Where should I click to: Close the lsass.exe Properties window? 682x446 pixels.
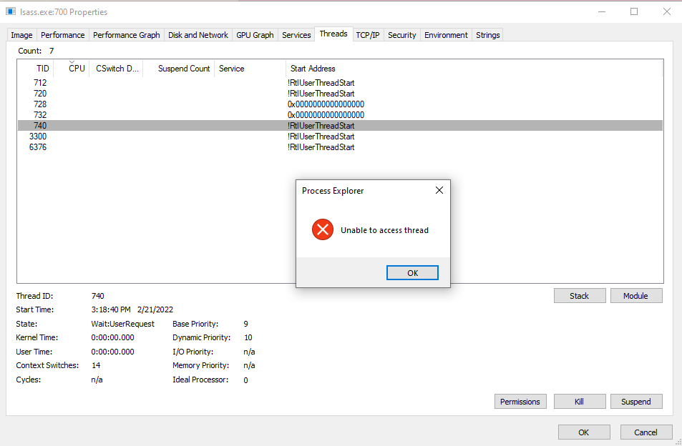click(667, 11)
